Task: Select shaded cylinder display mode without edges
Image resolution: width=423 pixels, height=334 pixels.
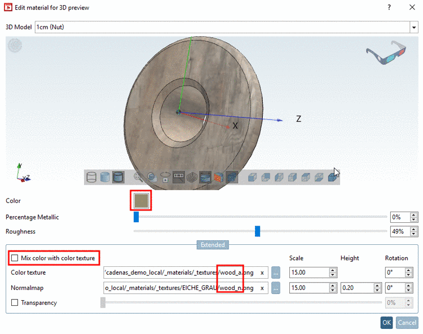Action: coord(105,177)
